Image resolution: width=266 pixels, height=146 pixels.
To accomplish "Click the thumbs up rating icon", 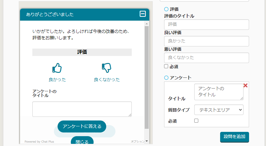I will coord(57,68).
